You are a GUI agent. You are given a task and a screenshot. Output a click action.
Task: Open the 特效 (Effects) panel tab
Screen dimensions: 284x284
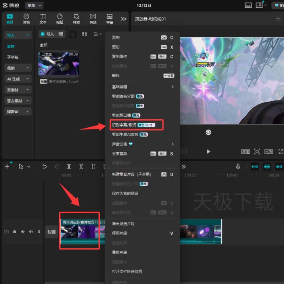[x=76, y=18]
